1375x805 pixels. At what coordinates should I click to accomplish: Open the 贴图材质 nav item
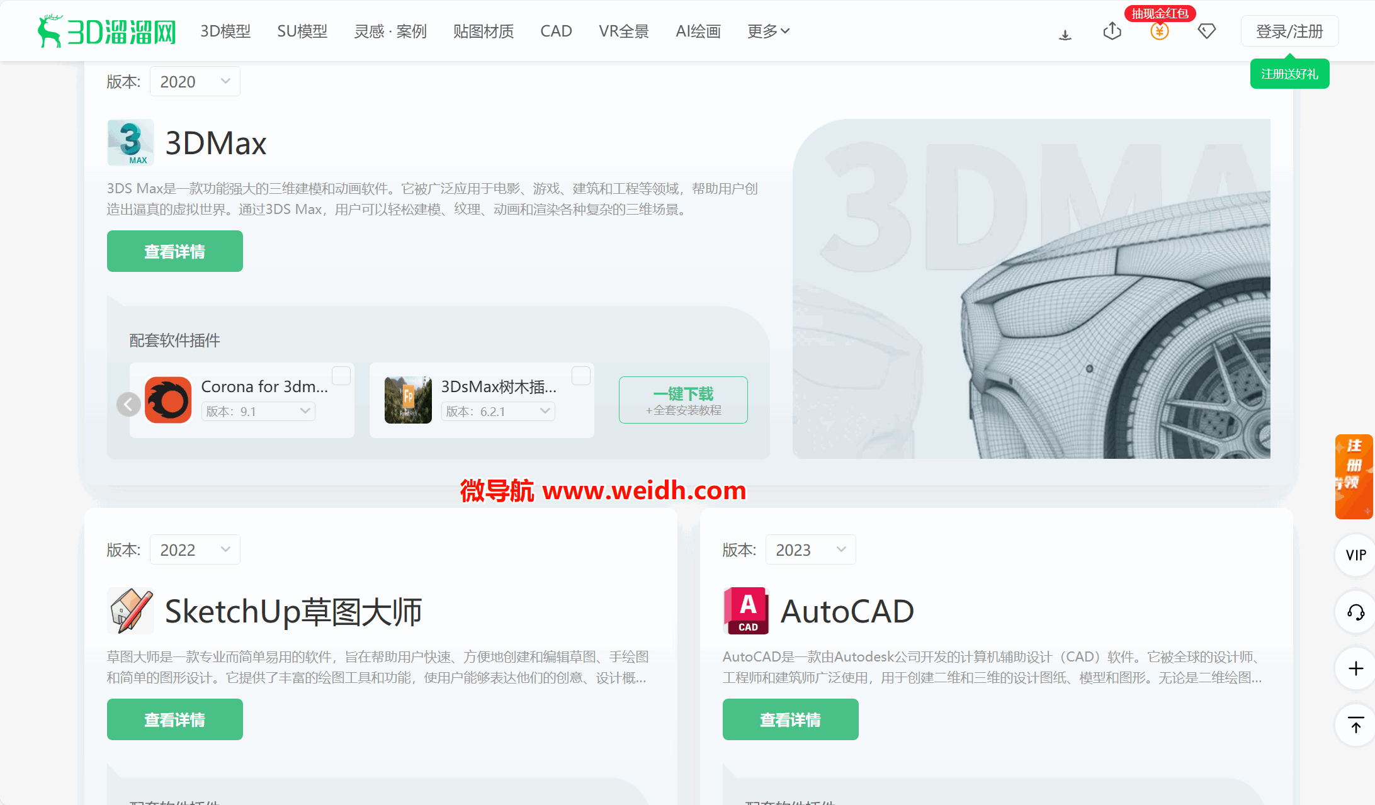pos(484,31)
